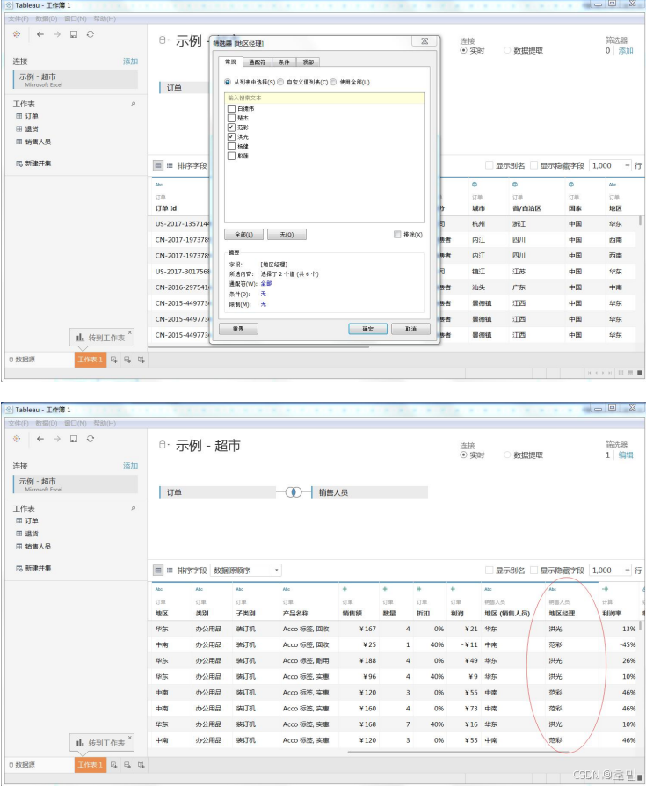
Task: Click the new dashboard icon in the top window tab bar
Action: (x=127, y=360)
